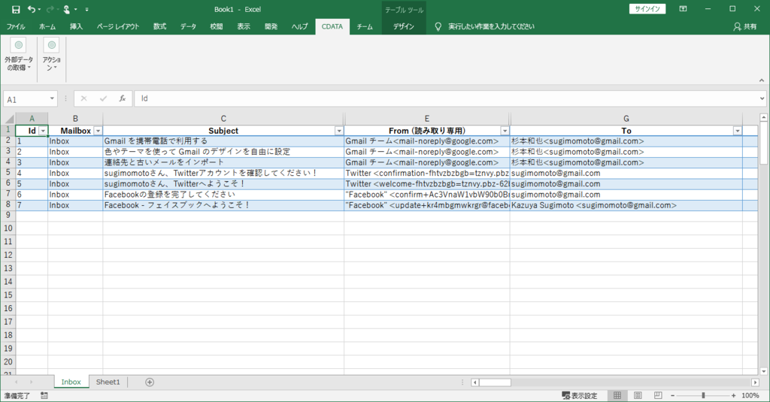This screenshot has width=770, height=402.
Task: Switch to Sheet1 tab
Action: 108,382
